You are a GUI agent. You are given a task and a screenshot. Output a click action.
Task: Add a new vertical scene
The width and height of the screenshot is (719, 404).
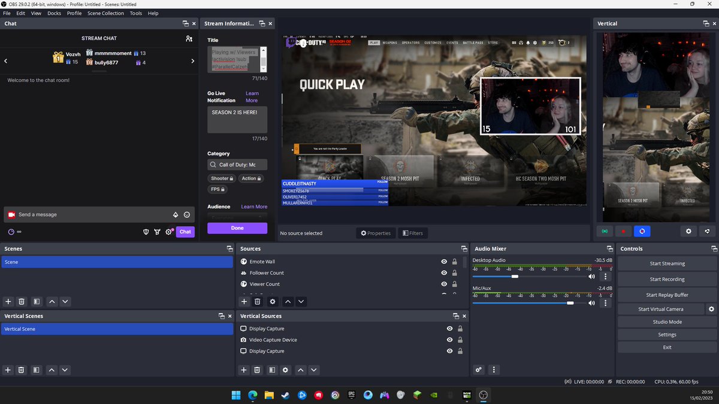click(8, 370)
